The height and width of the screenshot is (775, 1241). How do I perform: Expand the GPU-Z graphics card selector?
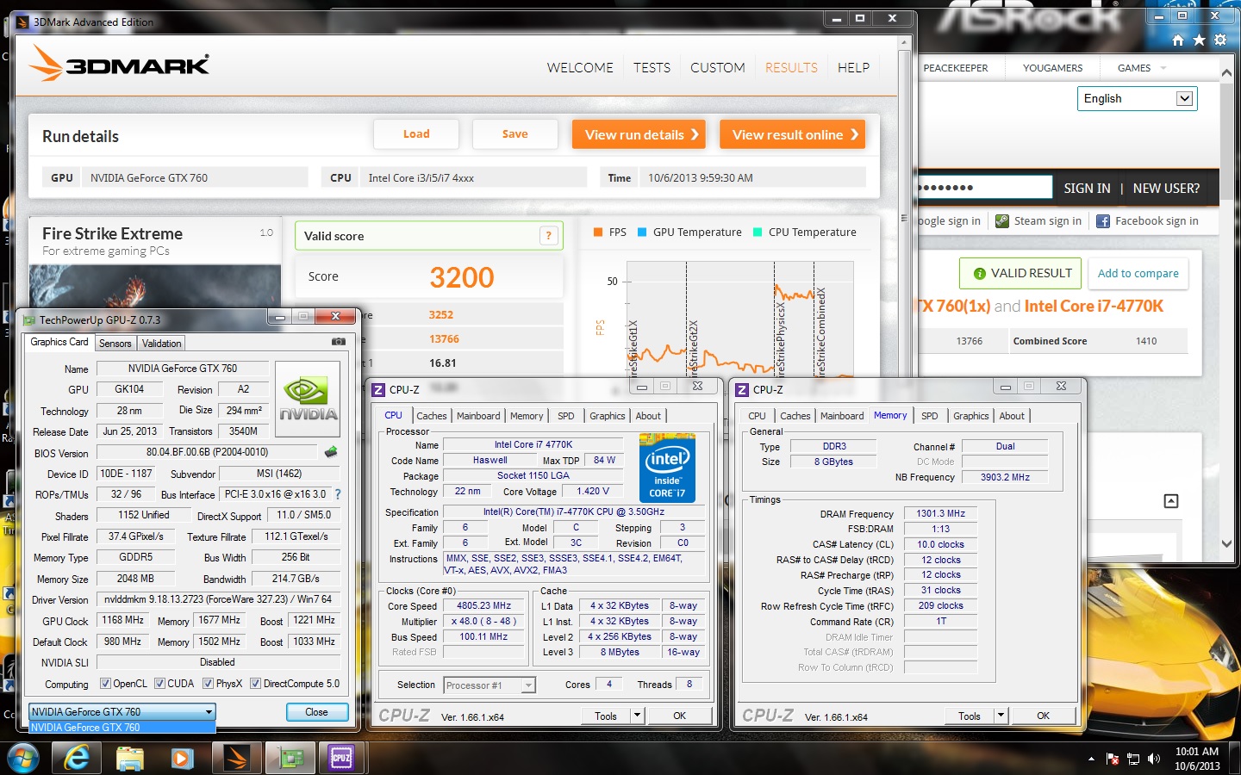point(209,712)
